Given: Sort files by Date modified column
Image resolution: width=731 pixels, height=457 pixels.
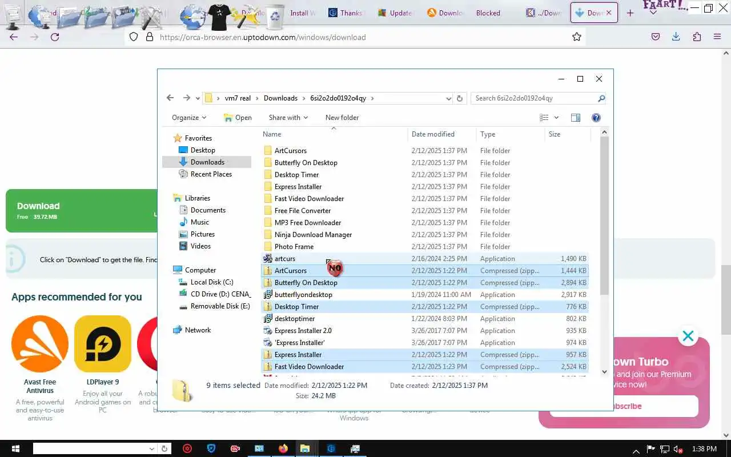Looking at the screenshot, I should click(x=443, y=134).
